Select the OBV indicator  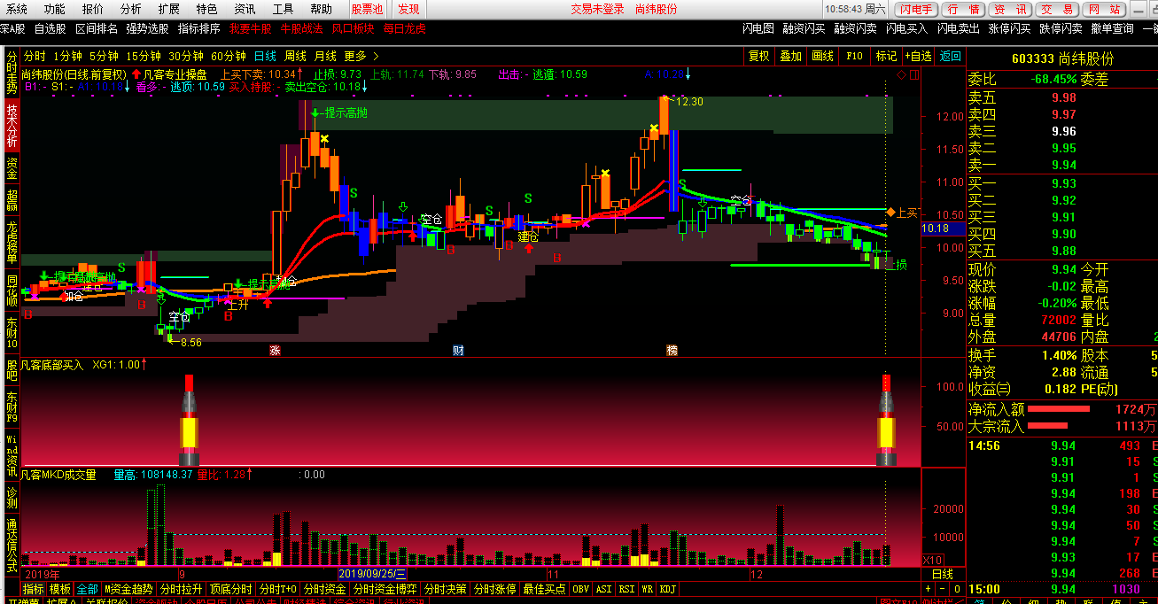point(580,589)
